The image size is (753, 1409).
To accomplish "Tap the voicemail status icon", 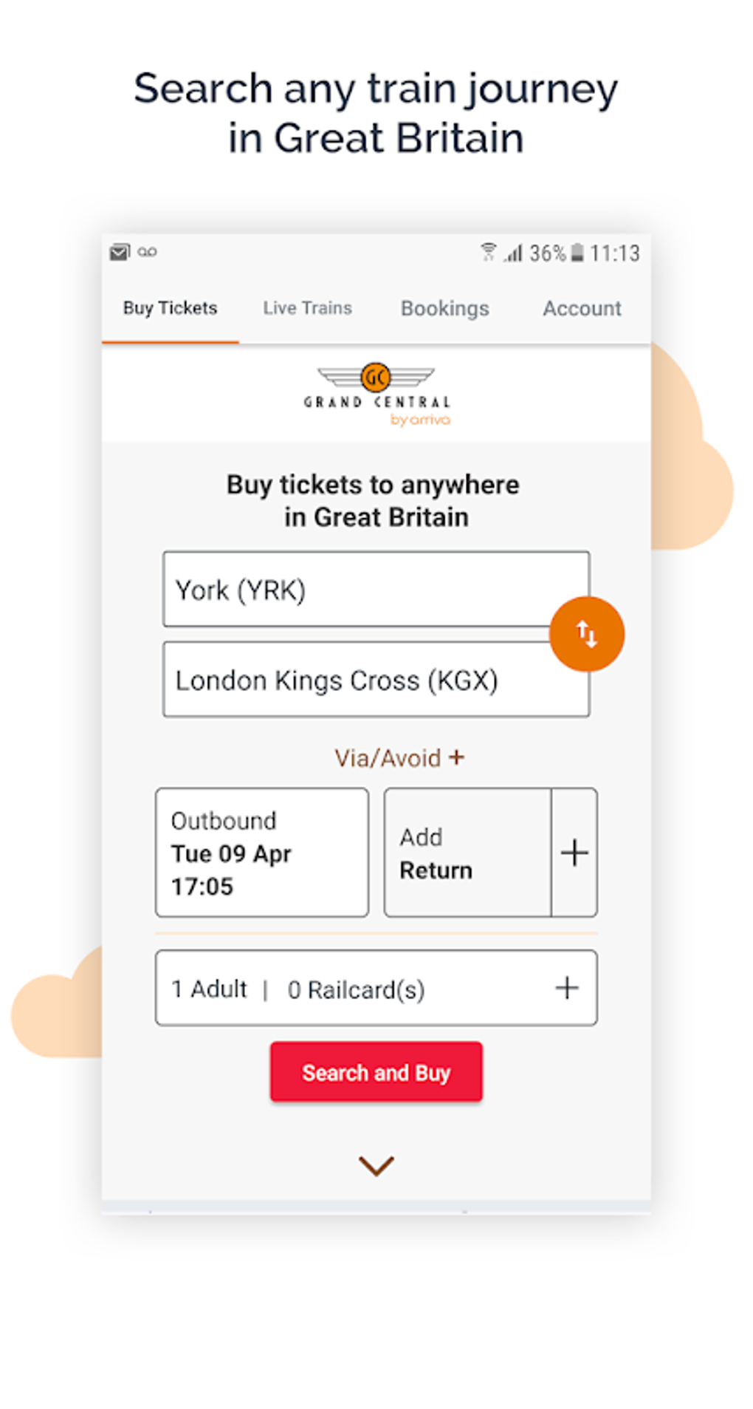I will pyautogui.click(x=147, y=252).
